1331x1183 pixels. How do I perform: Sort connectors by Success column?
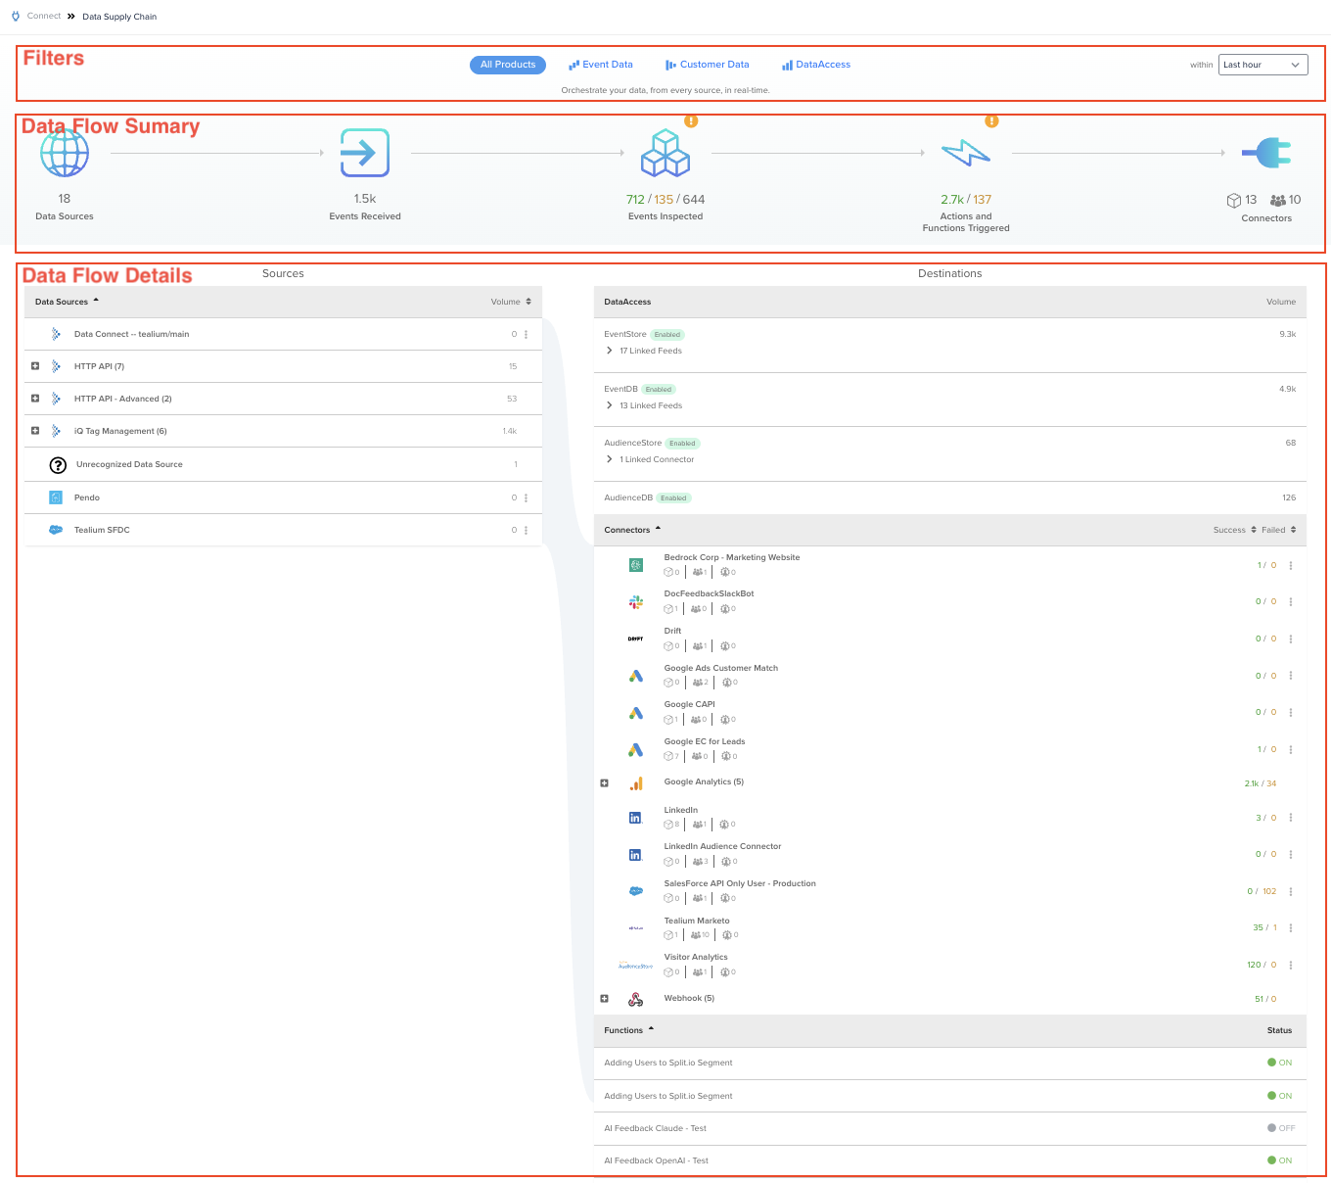pos(1234,530)
